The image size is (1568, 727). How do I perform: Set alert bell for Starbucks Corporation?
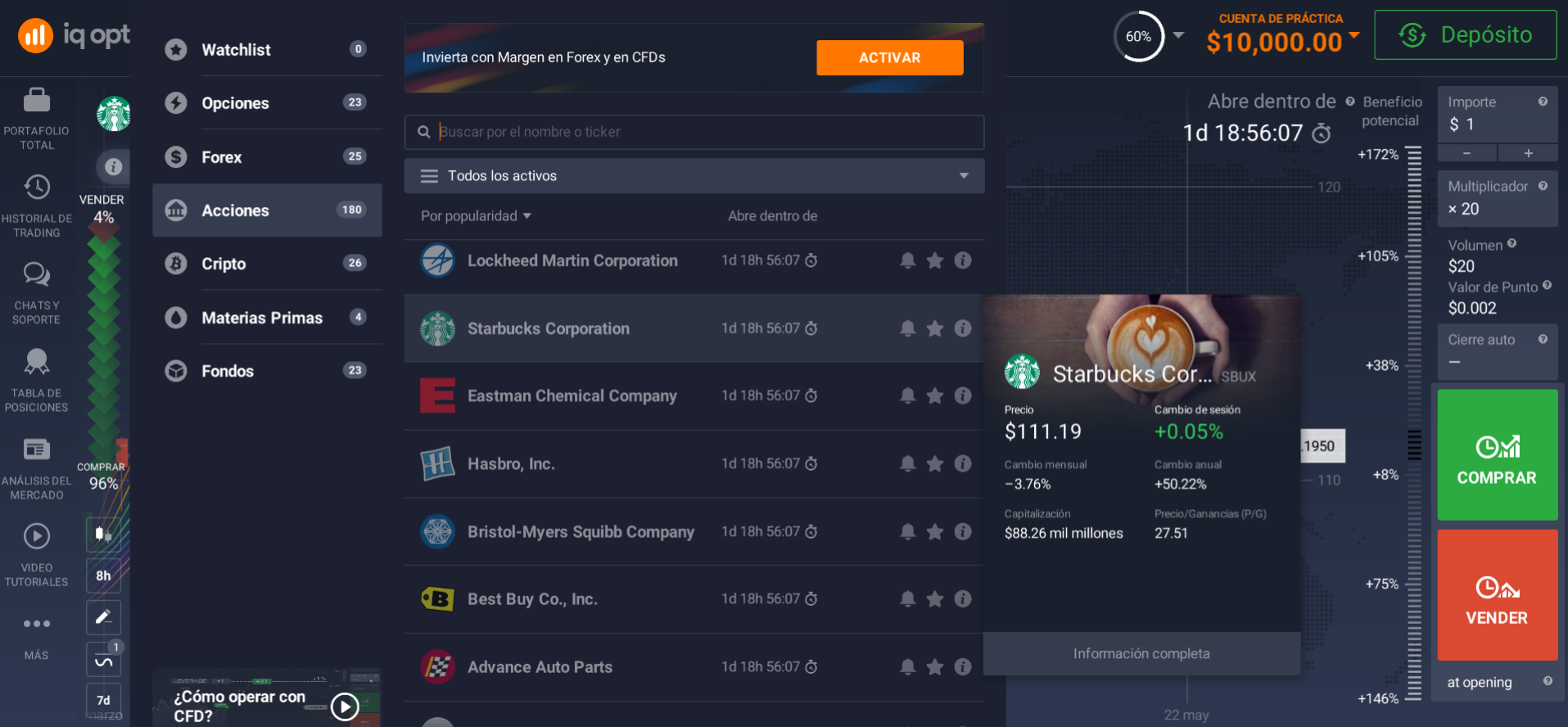[x=907, y=328]
